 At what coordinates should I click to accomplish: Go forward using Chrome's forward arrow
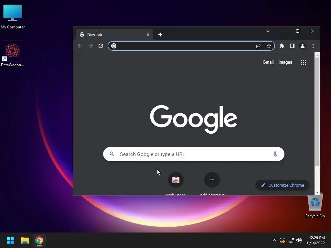point(91,46)
